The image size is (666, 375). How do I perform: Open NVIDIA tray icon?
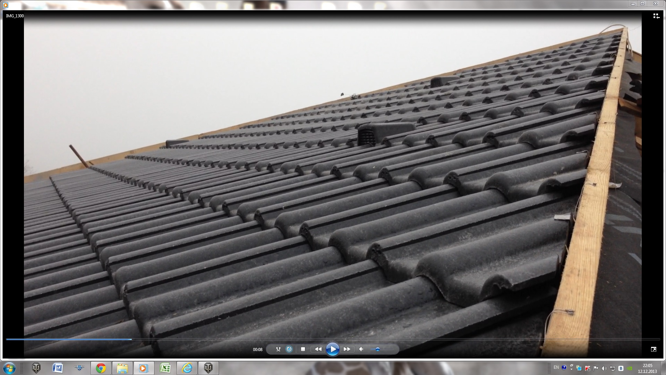click(630, 368)
